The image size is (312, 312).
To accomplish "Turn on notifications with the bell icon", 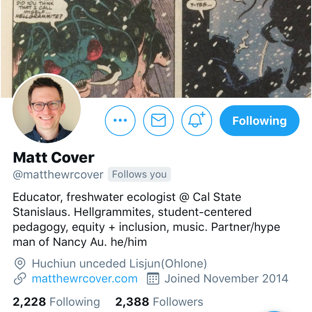I will point(197,121).
